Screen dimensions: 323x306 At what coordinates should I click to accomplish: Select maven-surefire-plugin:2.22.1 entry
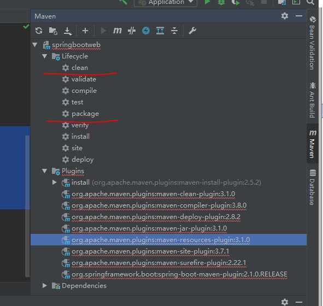[x=159, y=263]
